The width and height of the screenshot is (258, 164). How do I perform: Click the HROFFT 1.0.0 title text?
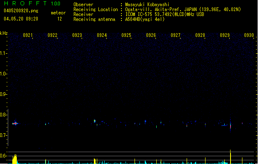(32, 3)
